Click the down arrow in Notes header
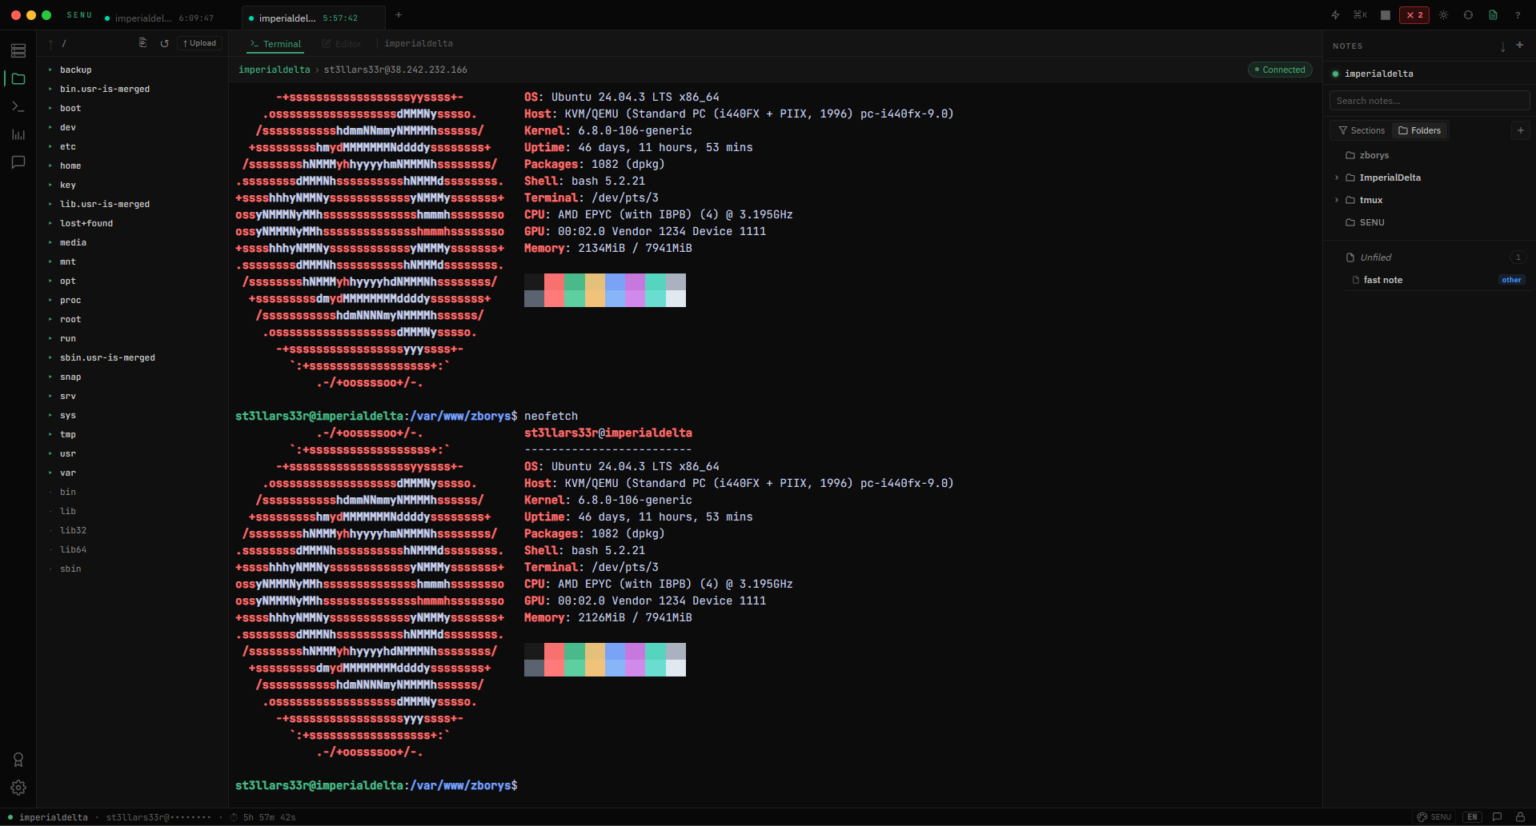The height and width of the screenshot is (826, 1536). pos(1502,46)
